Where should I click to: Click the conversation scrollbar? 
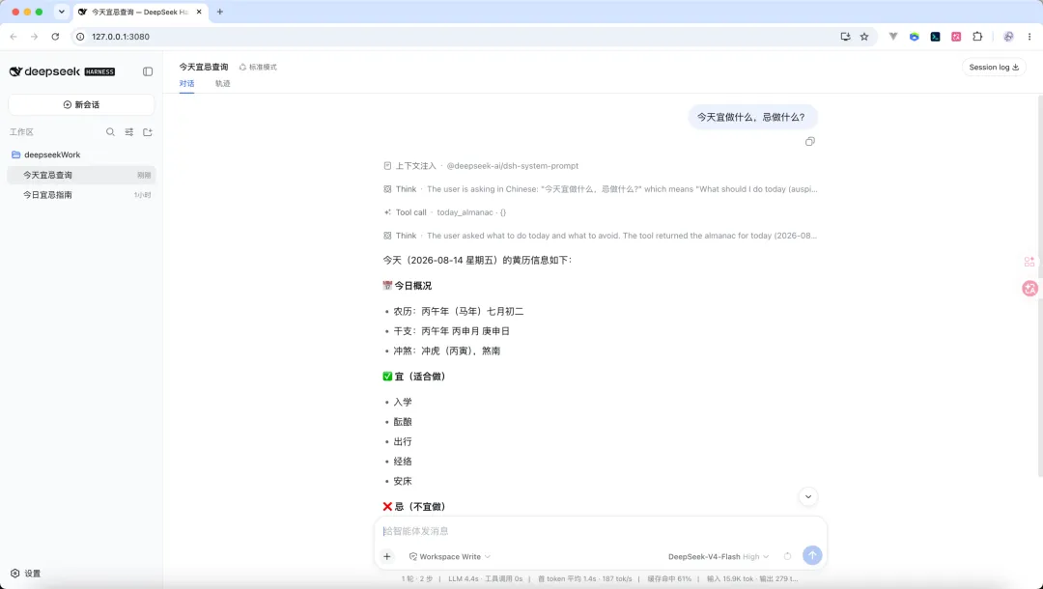click(x=1040, y=286)
